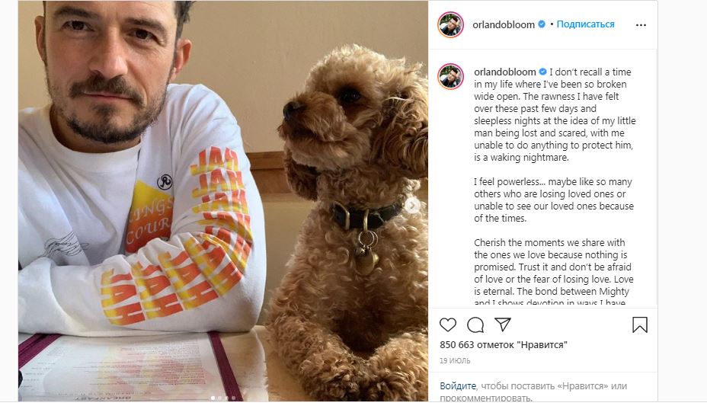Click the verified badge in the header
The height and width of the screenshot is (406, 707).
[x=542, y=24]
